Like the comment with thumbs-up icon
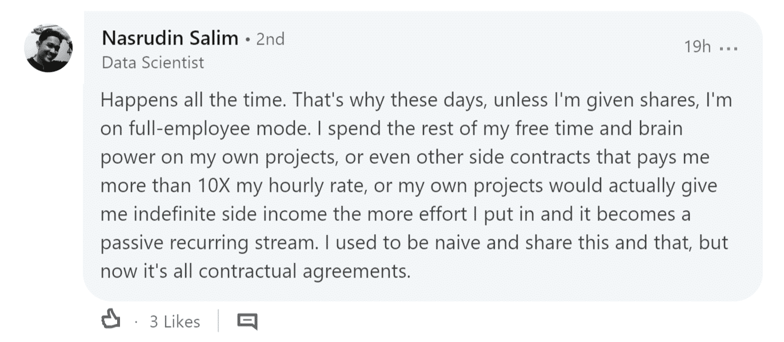Screen dimensions: 784x342 pos(111,321)
